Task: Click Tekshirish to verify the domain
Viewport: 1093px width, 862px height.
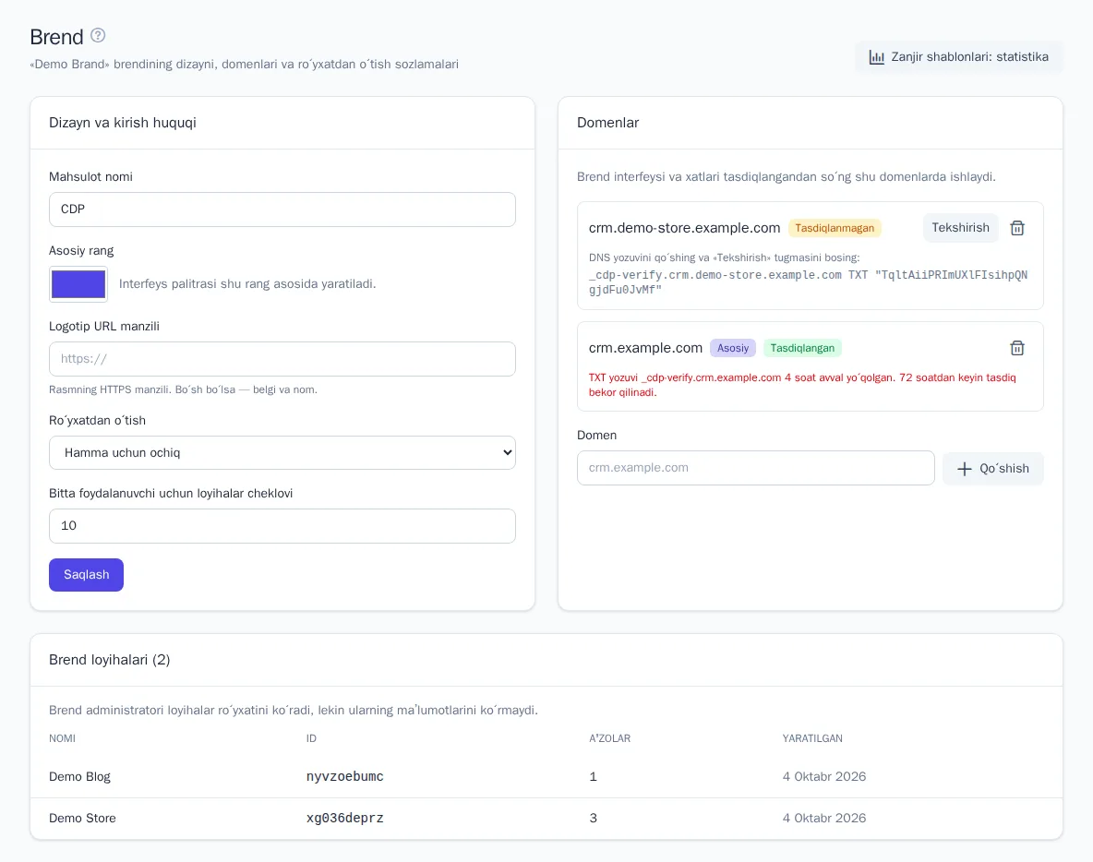Action: click(x=961, y=228)
